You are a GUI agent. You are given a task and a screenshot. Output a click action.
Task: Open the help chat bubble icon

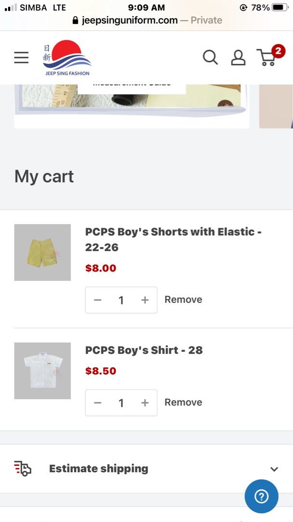262,496
